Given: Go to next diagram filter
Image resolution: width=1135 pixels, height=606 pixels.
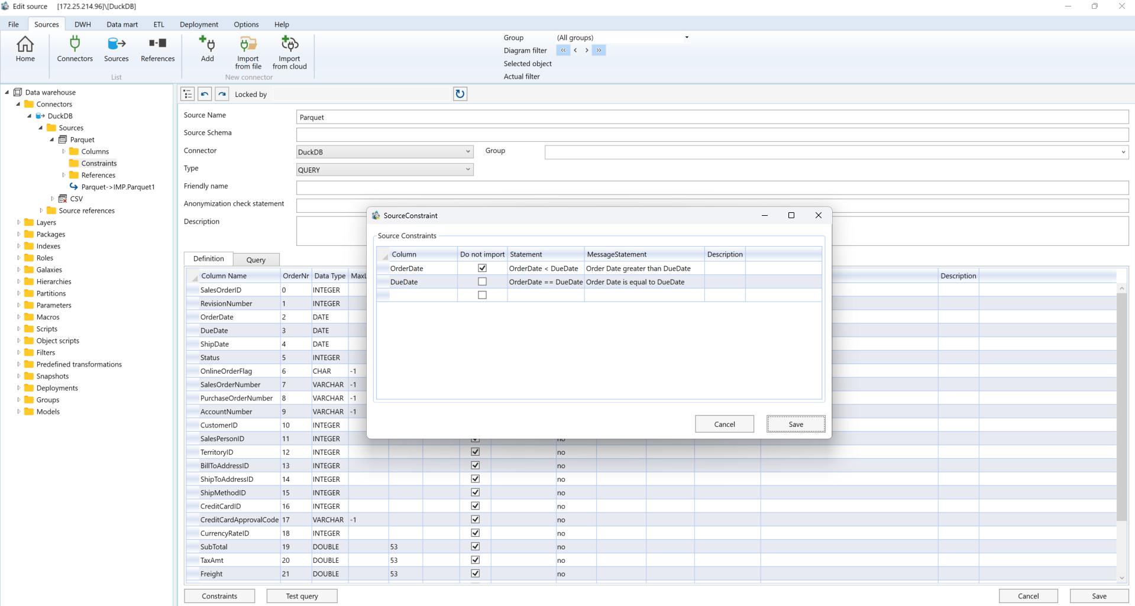Looking at the screenshot, I should [x=587, y=50].
